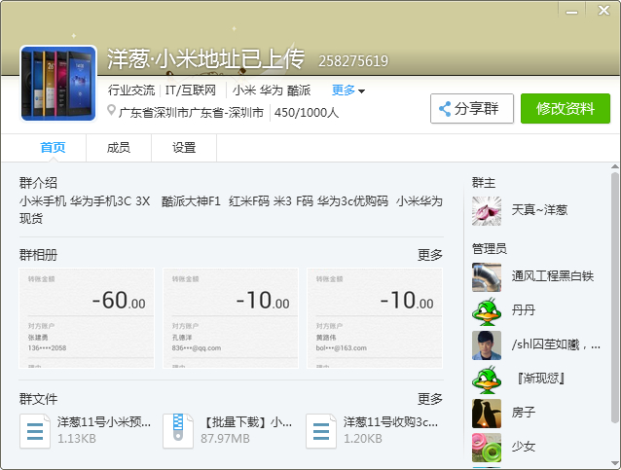Screen dimensions: 621x470
Task: Open album photo with bol···@163.com account
Action: pyautogui.click(x=375, y=318)
